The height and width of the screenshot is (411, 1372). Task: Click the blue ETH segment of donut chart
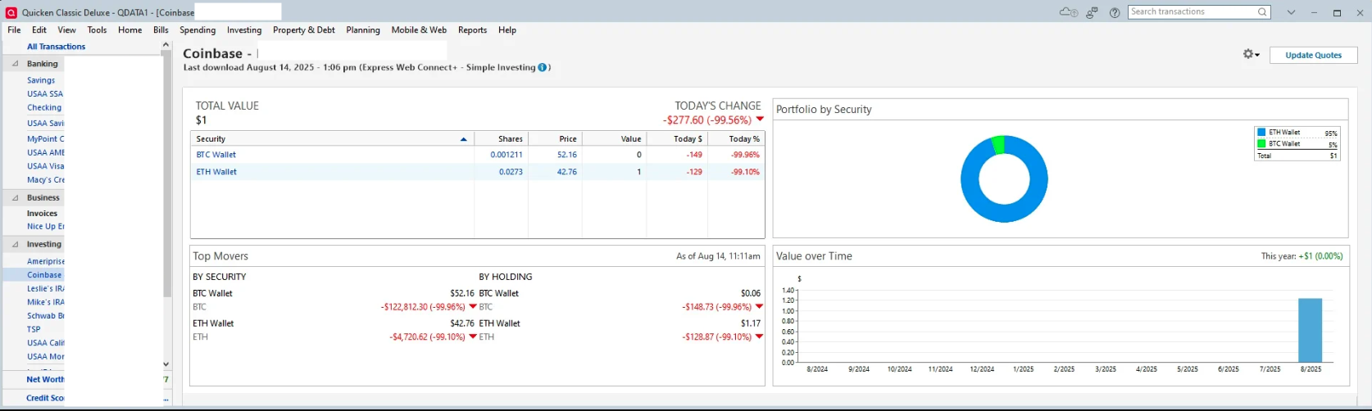click(1004, 211)
